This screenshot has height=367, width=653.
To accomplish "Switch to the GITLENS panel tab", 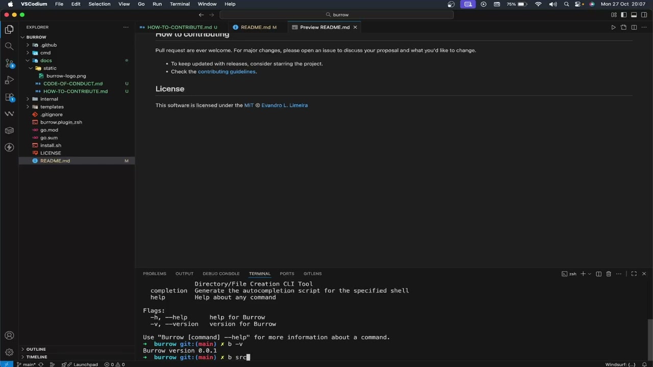I will pyautogui.click(x=312, y=274).
